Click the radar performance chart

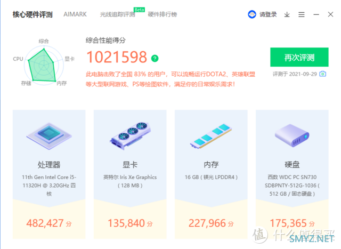click(44, 65)
